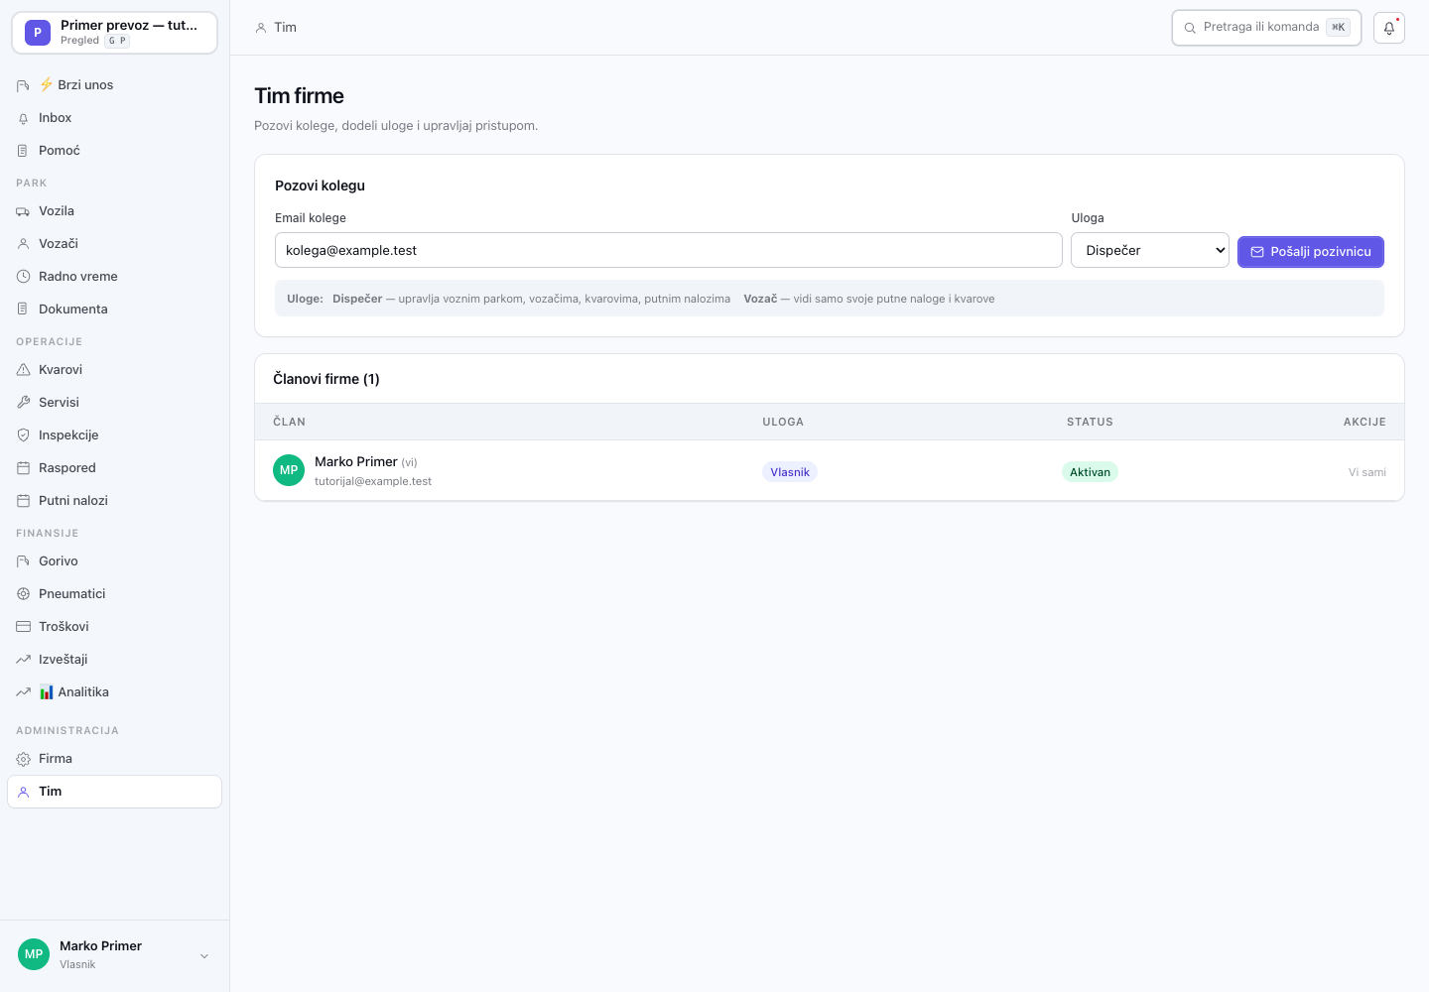Click the Vozila truck icon
1429x992 pixels.
click(x=23, y=211)
